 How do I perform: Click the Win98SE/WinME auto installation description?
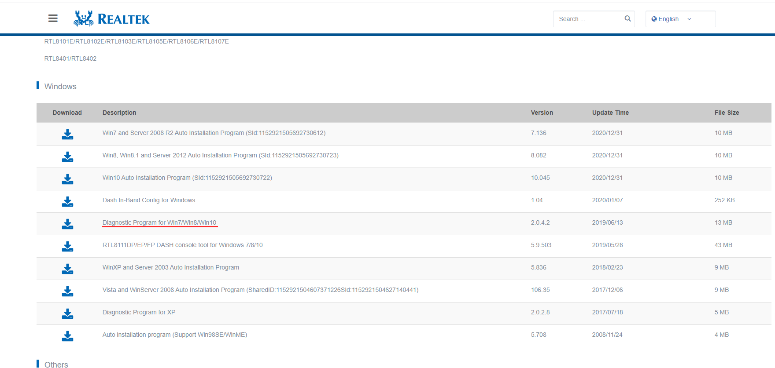(x=175, y=335)
